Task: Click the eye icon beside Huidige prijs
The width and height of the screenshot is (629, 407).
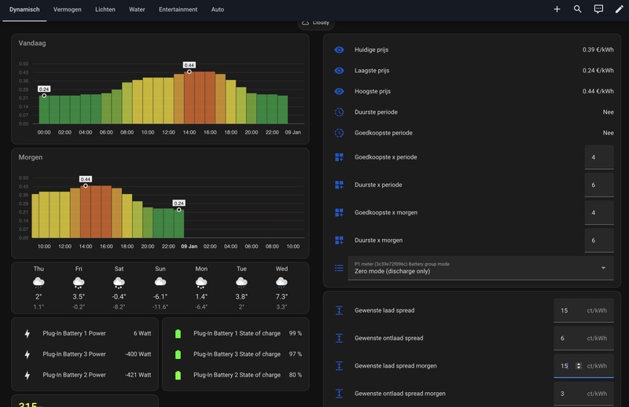Action: pos(339,49)
